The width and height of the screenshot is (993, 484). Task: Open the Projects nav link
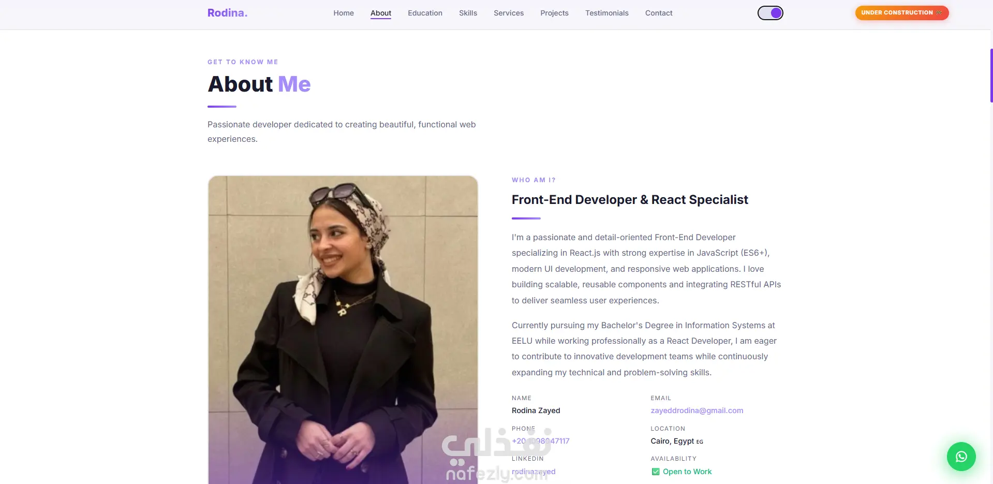tap(554, 13)
